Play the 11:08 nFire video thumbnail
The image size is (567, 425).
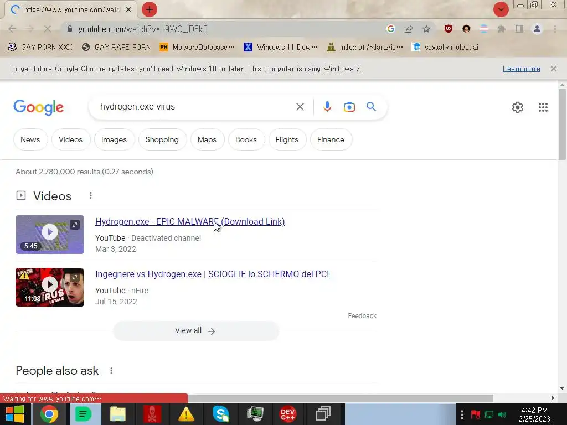(x=50, y=287)
